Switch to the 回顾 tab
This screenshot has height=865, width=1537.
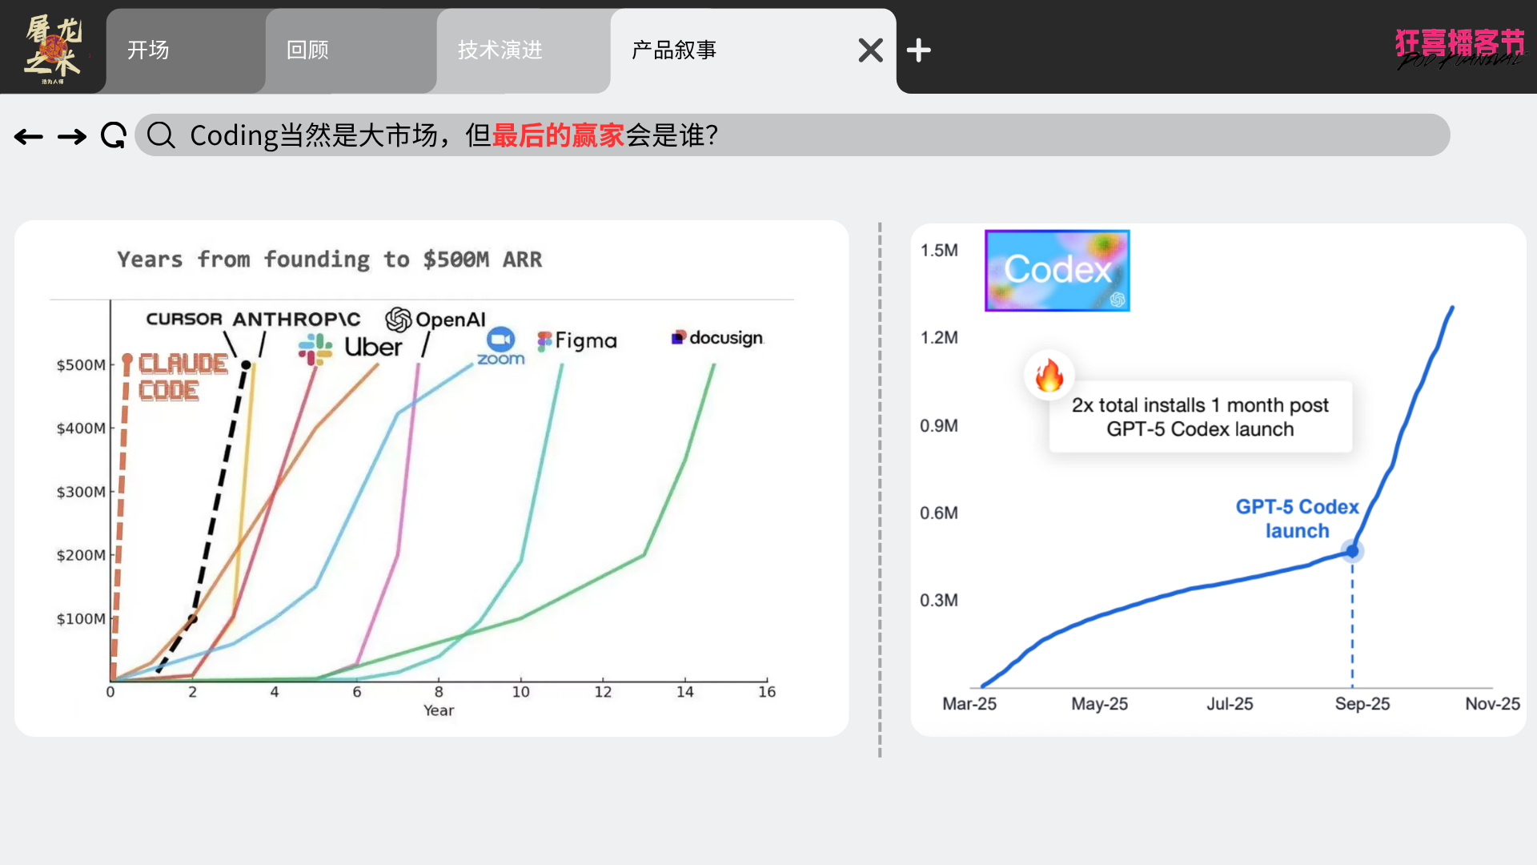point(351,50)
